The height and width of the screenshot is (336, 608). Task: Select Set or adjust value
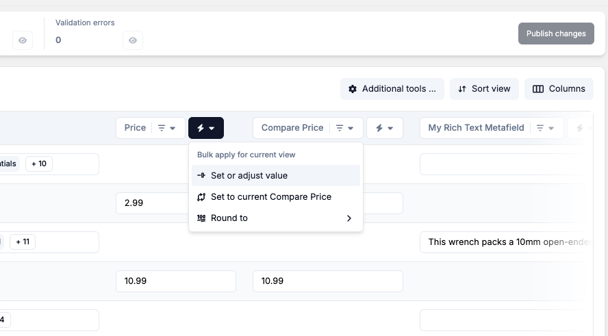tap(249, 176)
